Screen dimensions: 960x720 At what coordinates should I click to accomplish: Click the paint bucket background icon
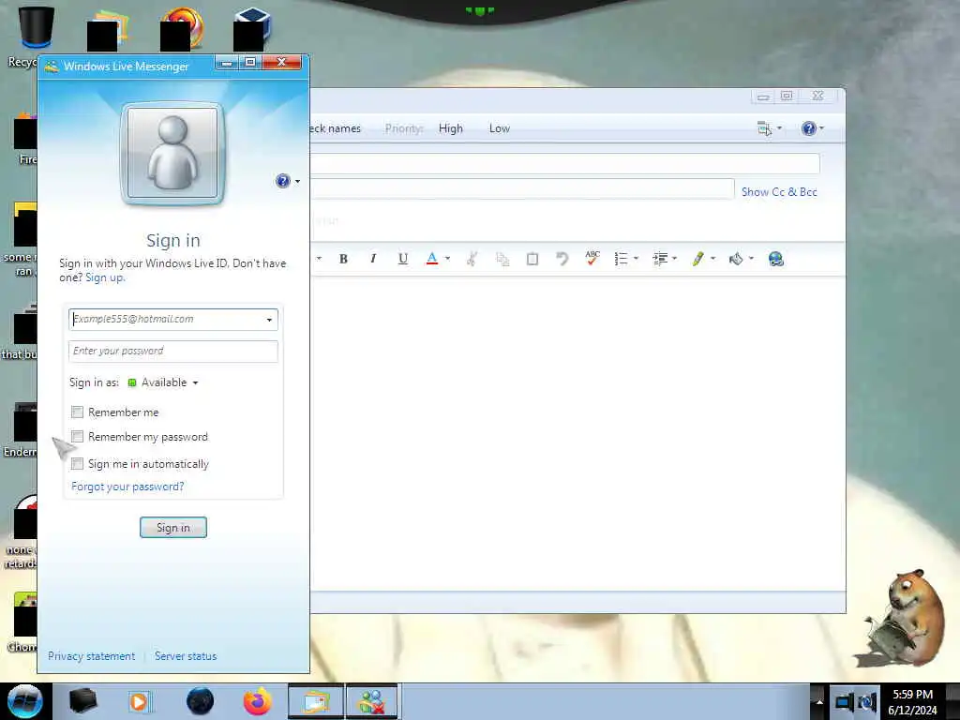pos(736,259)
